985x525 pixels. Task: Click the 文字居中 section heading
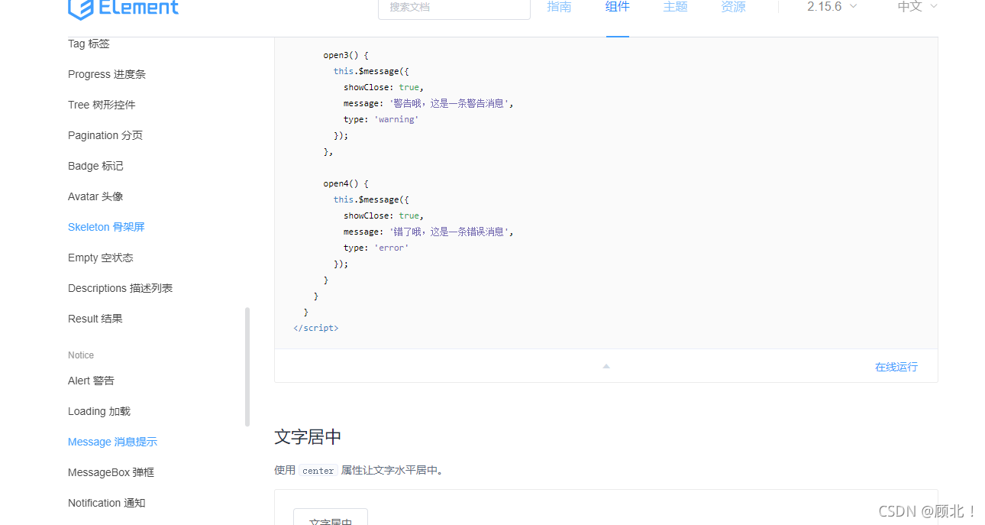[308, 437]
